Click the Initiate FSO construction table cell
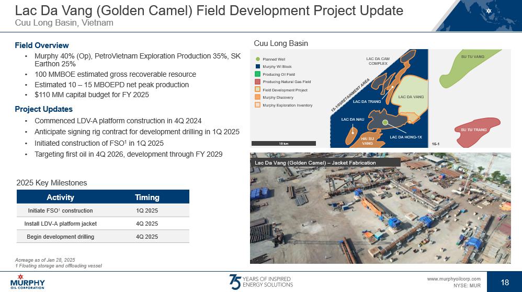Image resolution: width=522 pixels, height=292 pixels. [x=60, y=211]
